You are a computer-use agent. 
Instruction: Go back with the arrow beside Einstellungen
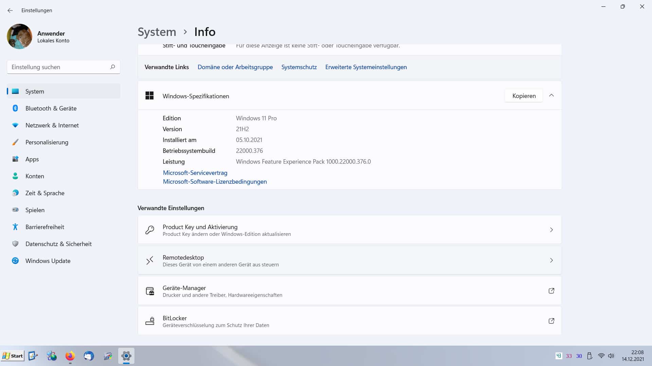pyautogui.click(x=10, y=11)
